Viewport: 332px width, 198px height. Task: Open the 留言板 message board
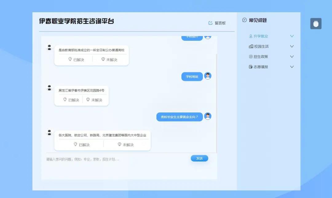(x=219, y=22)
